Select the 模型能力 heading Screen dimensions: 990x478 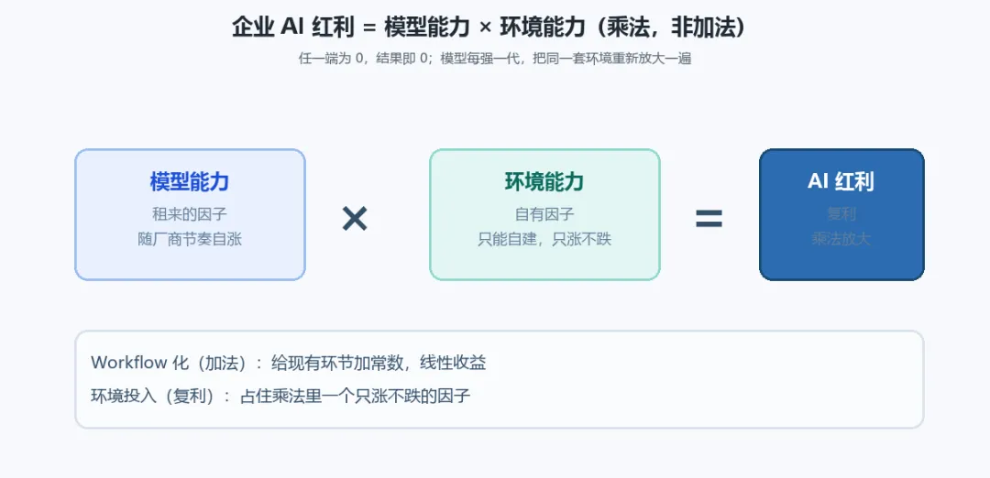[190, 181]
